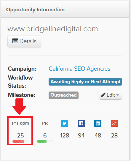
Task: Click the Twitter count 128
Action: 65,135
